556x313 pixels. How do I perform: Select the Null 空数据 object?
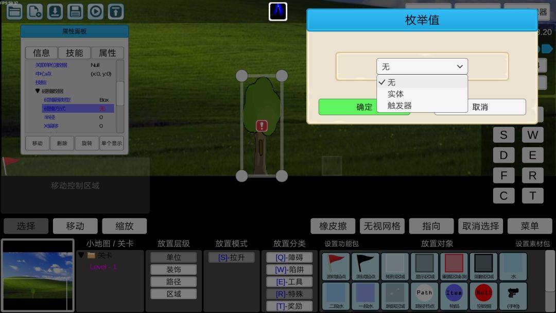483,296
